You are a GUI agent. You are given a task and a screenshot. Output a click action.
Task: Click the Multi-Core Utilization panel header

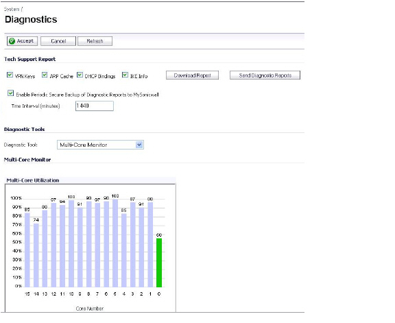(91, 180)
